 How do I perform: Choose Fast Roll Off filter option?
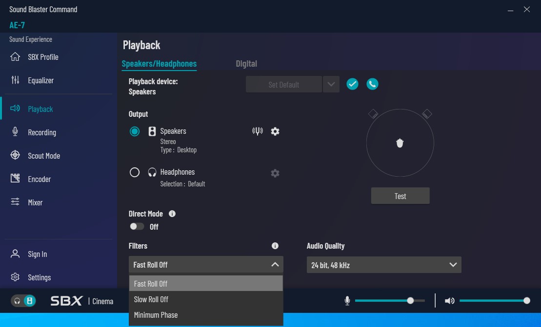206,283
